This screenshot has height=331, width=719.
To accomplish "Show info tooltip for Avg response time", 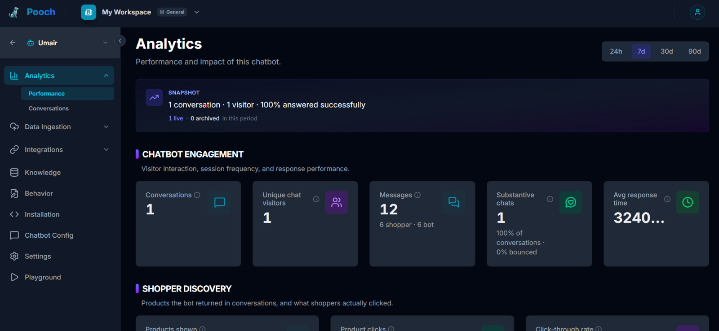I will coord(667,199).
